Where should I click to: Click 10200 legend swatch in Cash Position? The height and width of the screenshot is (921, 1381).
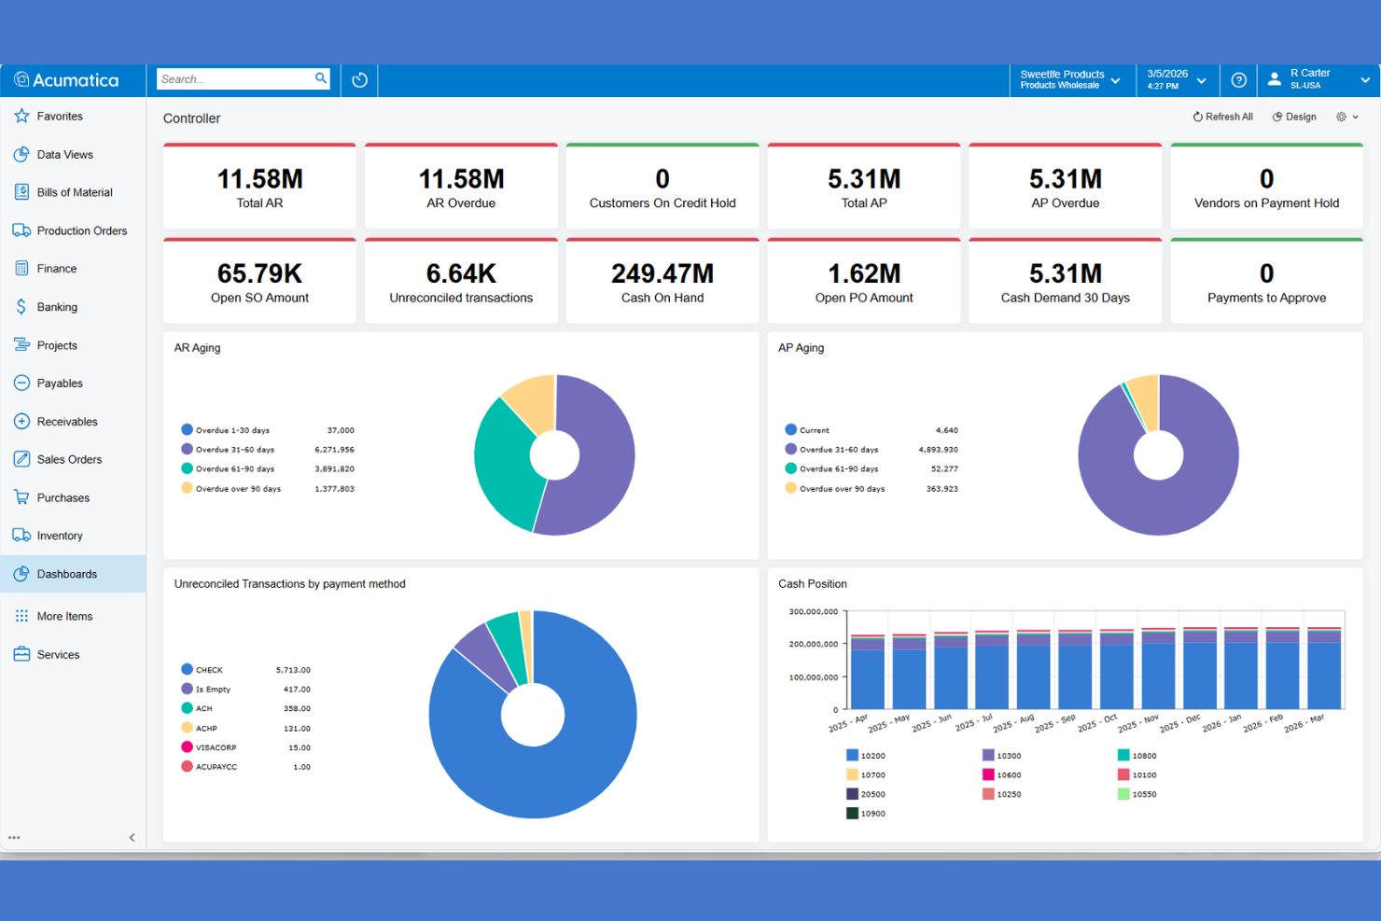(x=852, y=755)
